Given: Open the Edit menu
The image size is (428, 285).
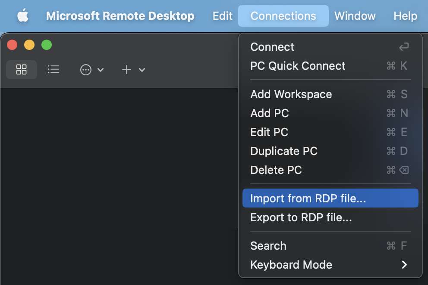Looking at the screenshot, I should [x=223, y=16].
